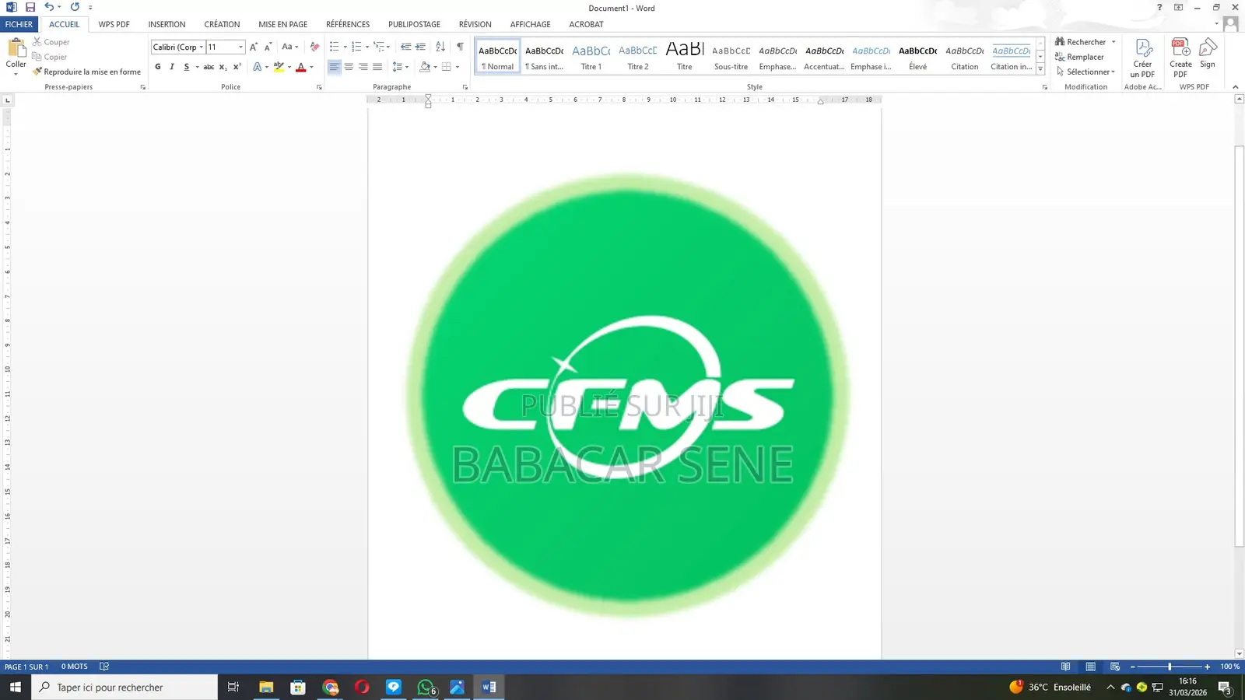Open the Paragraphe dialog launcher
This screenshot has height=700, width=1245.
tap(465, 87)
